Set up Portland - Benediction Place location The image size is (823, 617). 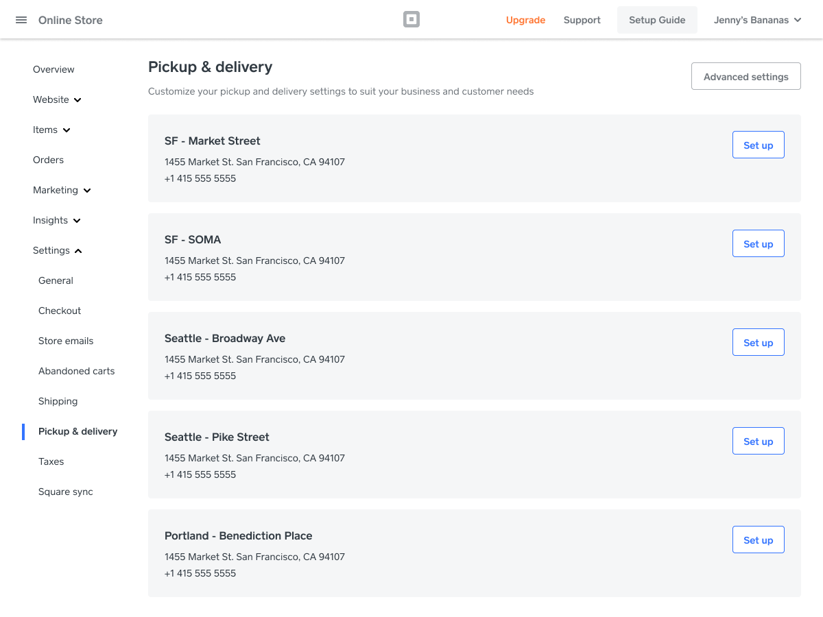pos(759,540)
